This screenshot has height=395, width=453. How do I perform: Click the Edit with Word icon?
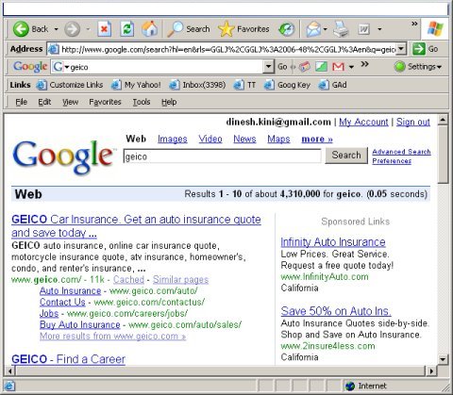tap(364, 29)
